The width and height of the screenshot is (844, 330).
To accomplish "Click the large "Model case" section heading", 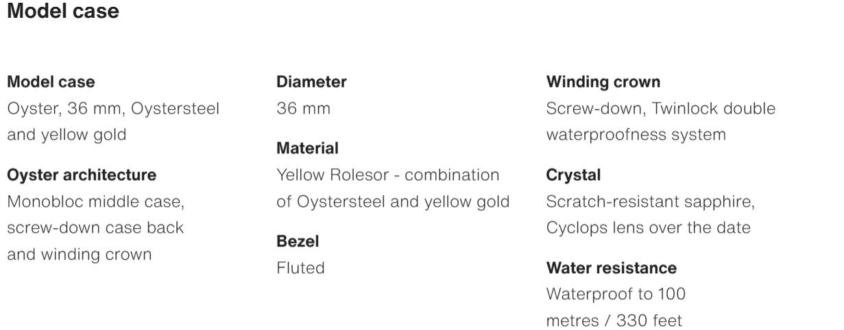I will point(63,12).
